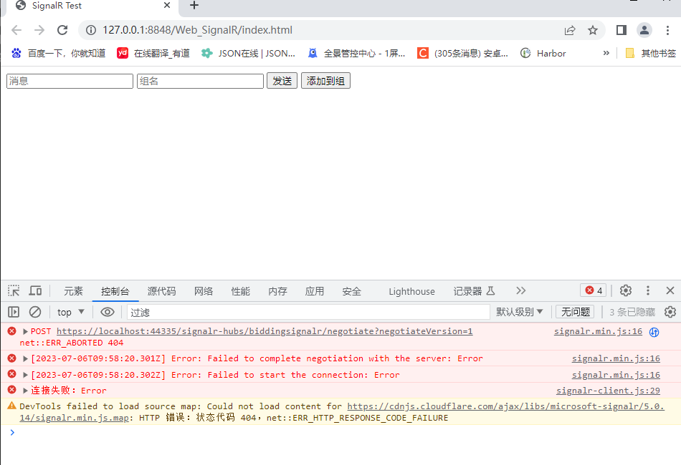Open DevTools settings gear
The width and height of the screenshot is (681, 465).
[624, 290]
